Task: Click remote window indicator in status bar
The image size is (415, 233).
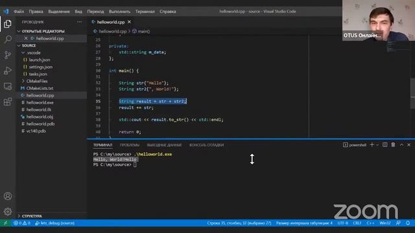Action: tap(5, 223)
